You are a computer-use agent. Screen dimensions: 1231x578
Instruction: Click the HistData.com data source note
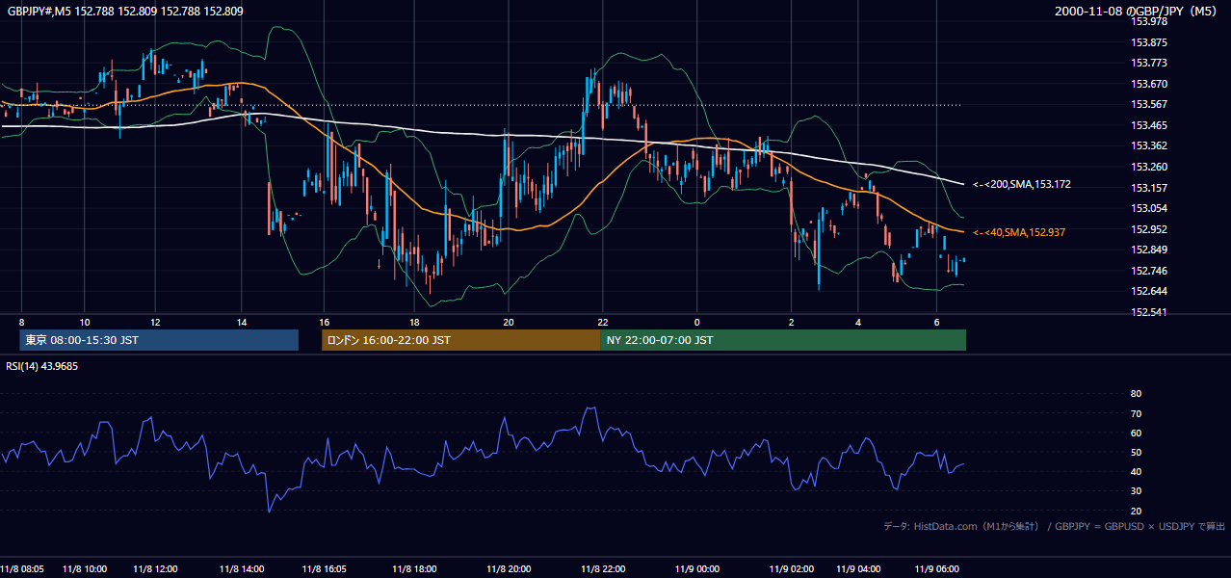point(1054,527)
